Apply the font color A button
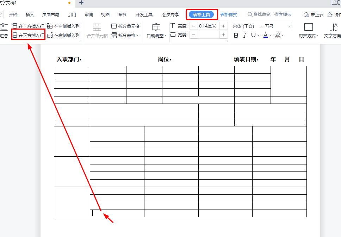 pyautogui.click(x=266, y=35)
